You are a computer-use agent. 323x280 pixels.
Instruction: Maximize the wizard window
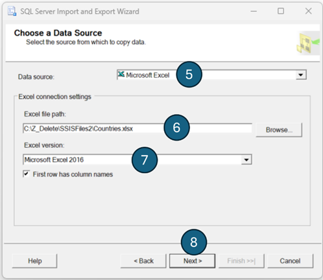pos(281,11)
